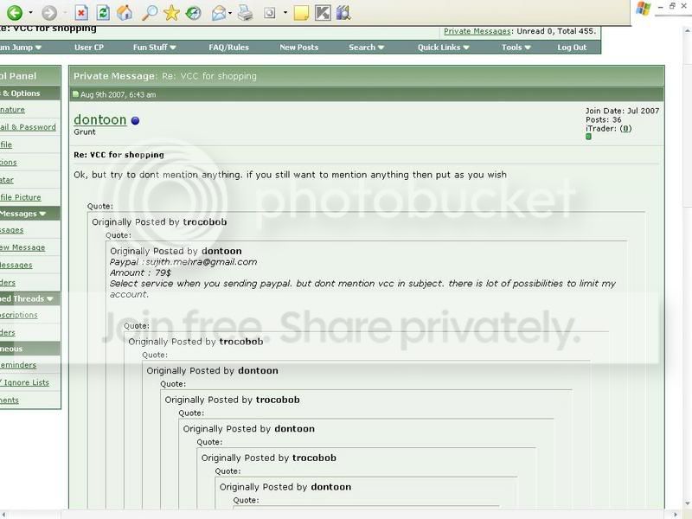Go to the Home page icon
Viewport: 692px width, 519px height.
pos(125,12)
